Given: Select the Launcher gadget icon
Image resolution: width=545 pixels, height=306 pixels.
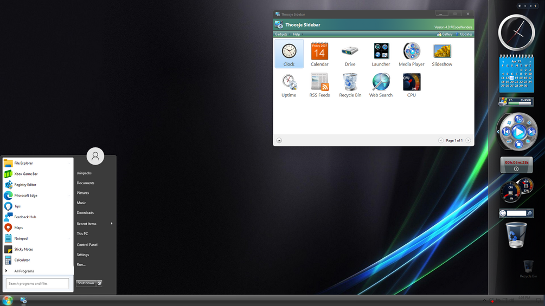Looking at the screenshot, I should click(x=381, y=54).
